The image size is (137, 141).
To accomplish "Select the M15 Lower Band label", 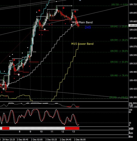I will [x=82, y=44].
